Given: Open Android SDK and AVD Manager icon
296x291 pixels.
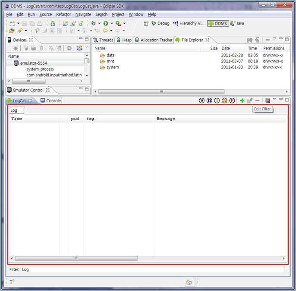Looking at the screenshot, I should (53, 23).
